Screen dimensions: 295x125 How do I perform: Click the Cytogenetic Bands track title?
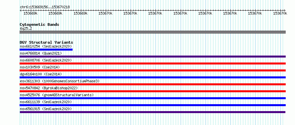(x=39, y=24)
